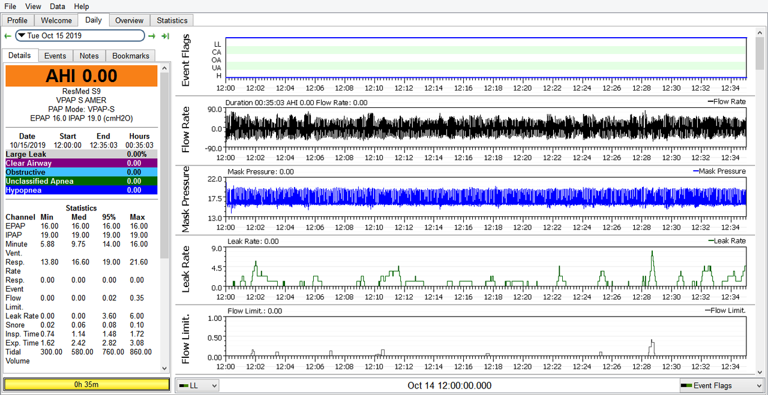Image resolution: width=768 pixels, height=395 pixels.
Task: Click the Leak Rate graph vertical title
Action: (x=185, y=269)
